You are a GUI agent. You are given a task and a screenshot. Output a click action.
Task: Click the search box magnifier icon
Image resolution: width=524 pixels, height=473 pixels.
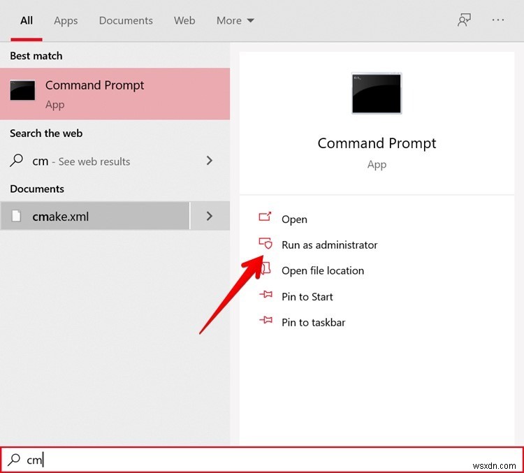pyautogui.click(x=14, y=460)
